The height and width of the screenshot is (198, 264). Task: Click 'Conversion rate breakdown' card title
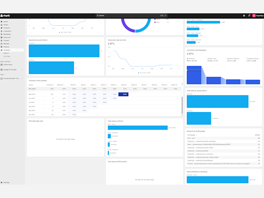click(197, 50)
